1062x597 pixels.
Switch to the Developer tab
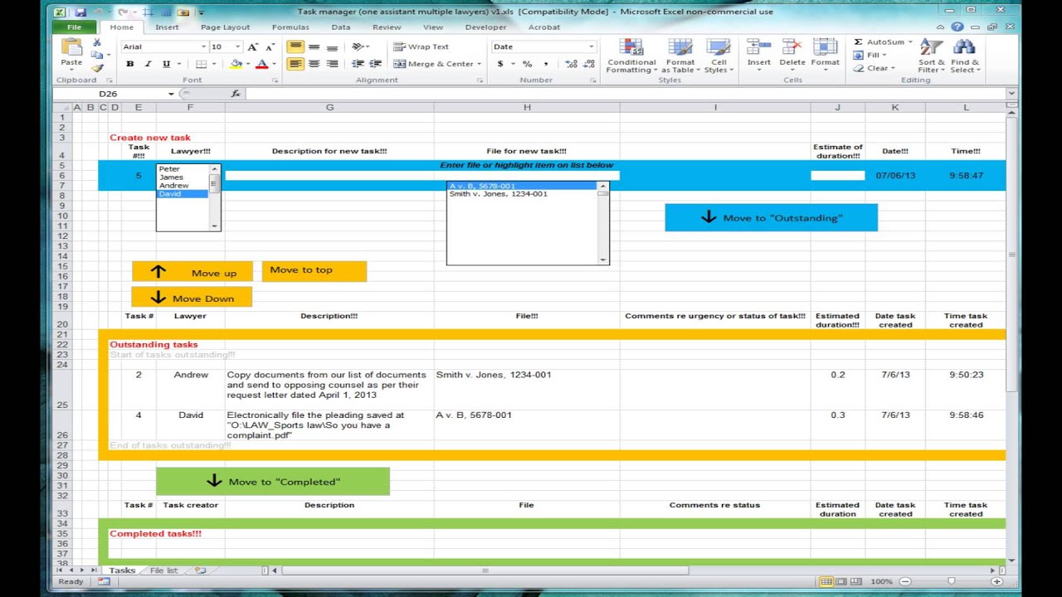(485, 27)
